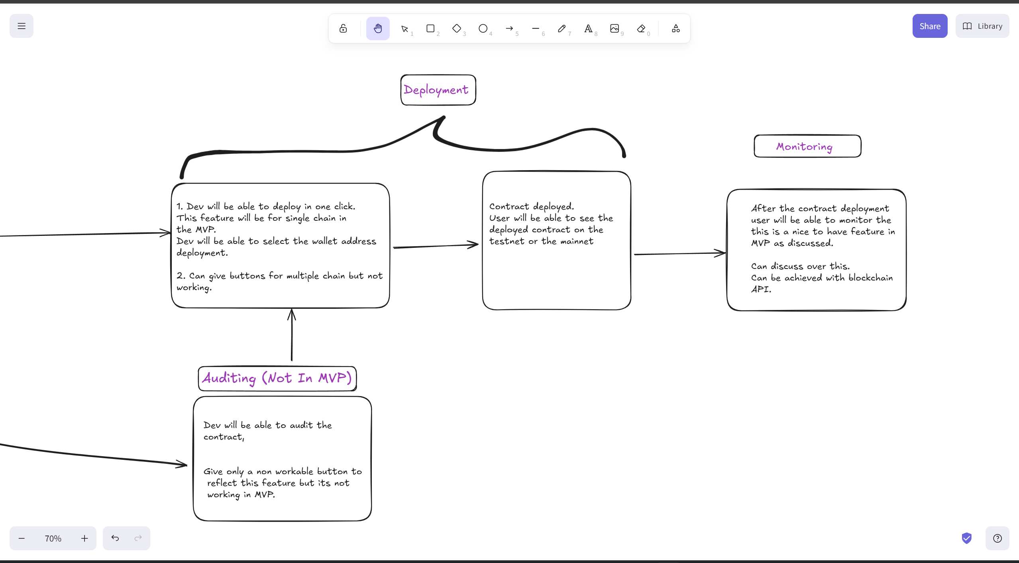Viewport: 1019px width, 563px height.
Task: Select the Line tool
Action: click(536, 28)
